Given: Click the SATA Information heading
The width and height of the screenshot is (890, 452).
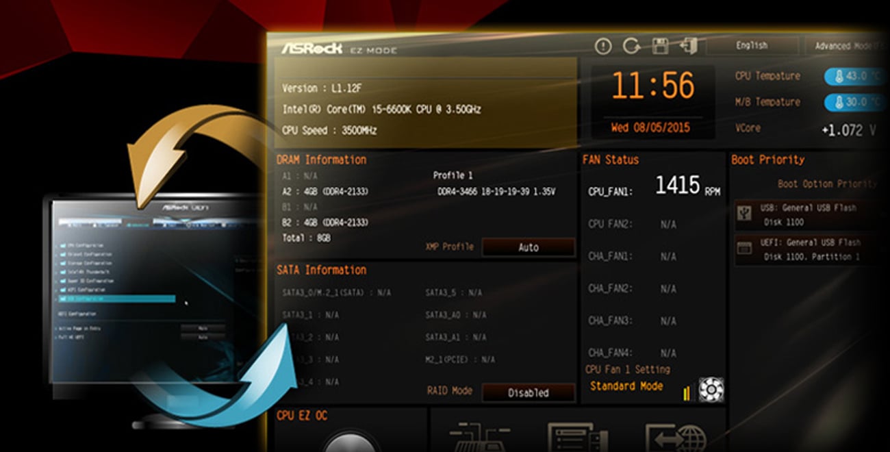Looking at the screenshot, I should click(x=321, y=270).
